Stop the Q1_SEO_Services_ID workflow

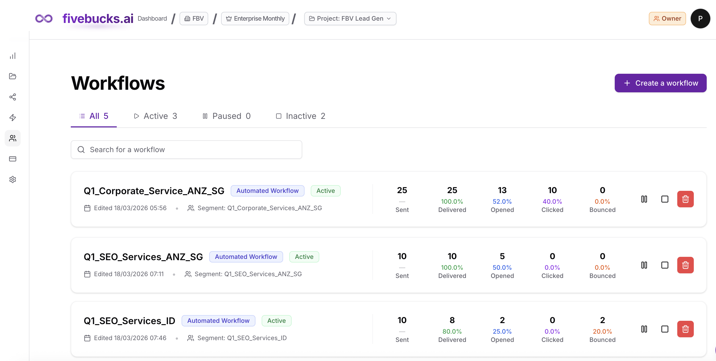tap(664, 329)
